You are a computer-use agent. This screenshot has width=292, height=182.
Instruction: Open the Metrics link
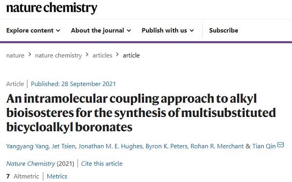pyautogui.click(x=57, y=176)
